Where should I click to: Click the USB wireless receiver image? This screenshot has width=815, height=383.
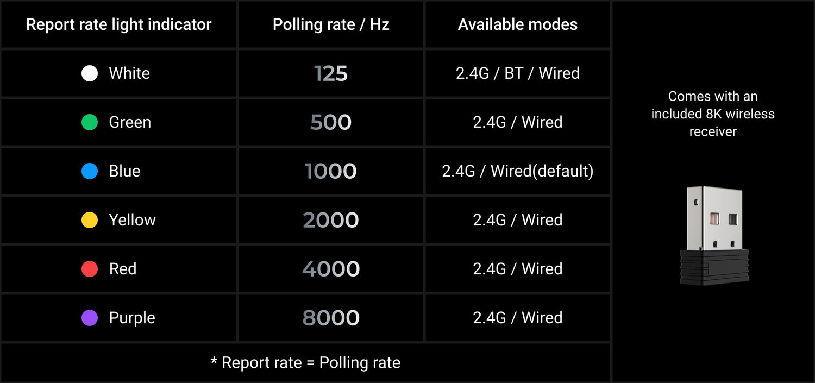tap(714, 235)
